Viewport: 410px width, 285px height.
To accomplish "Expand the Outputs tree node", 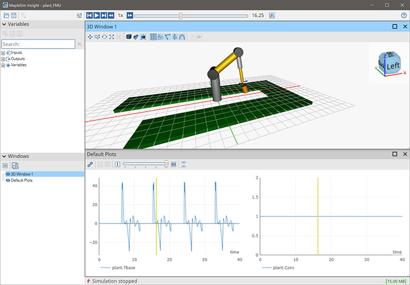I will tap(3, 59).
